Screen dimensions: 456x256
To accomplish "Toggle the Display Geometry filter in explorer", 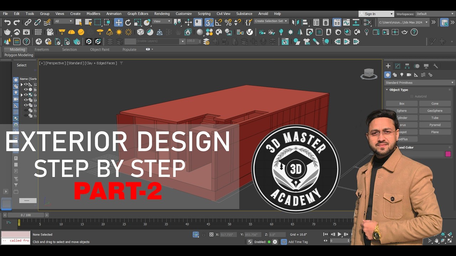I will pos(16,80).
